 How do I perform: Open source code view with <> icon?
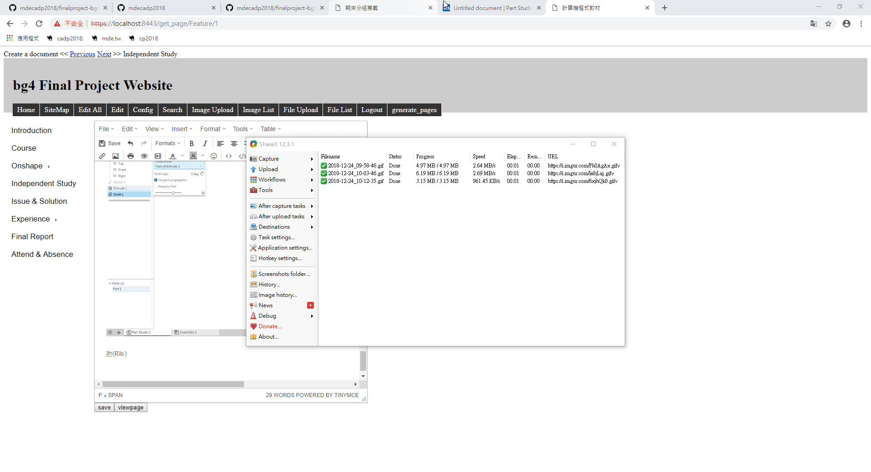pyautogui.click(x=229, y=156)
